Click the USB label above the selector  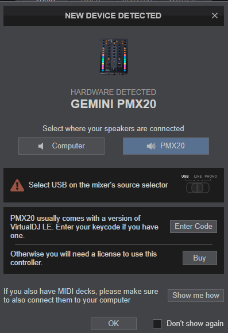click(x=185, y=176)
